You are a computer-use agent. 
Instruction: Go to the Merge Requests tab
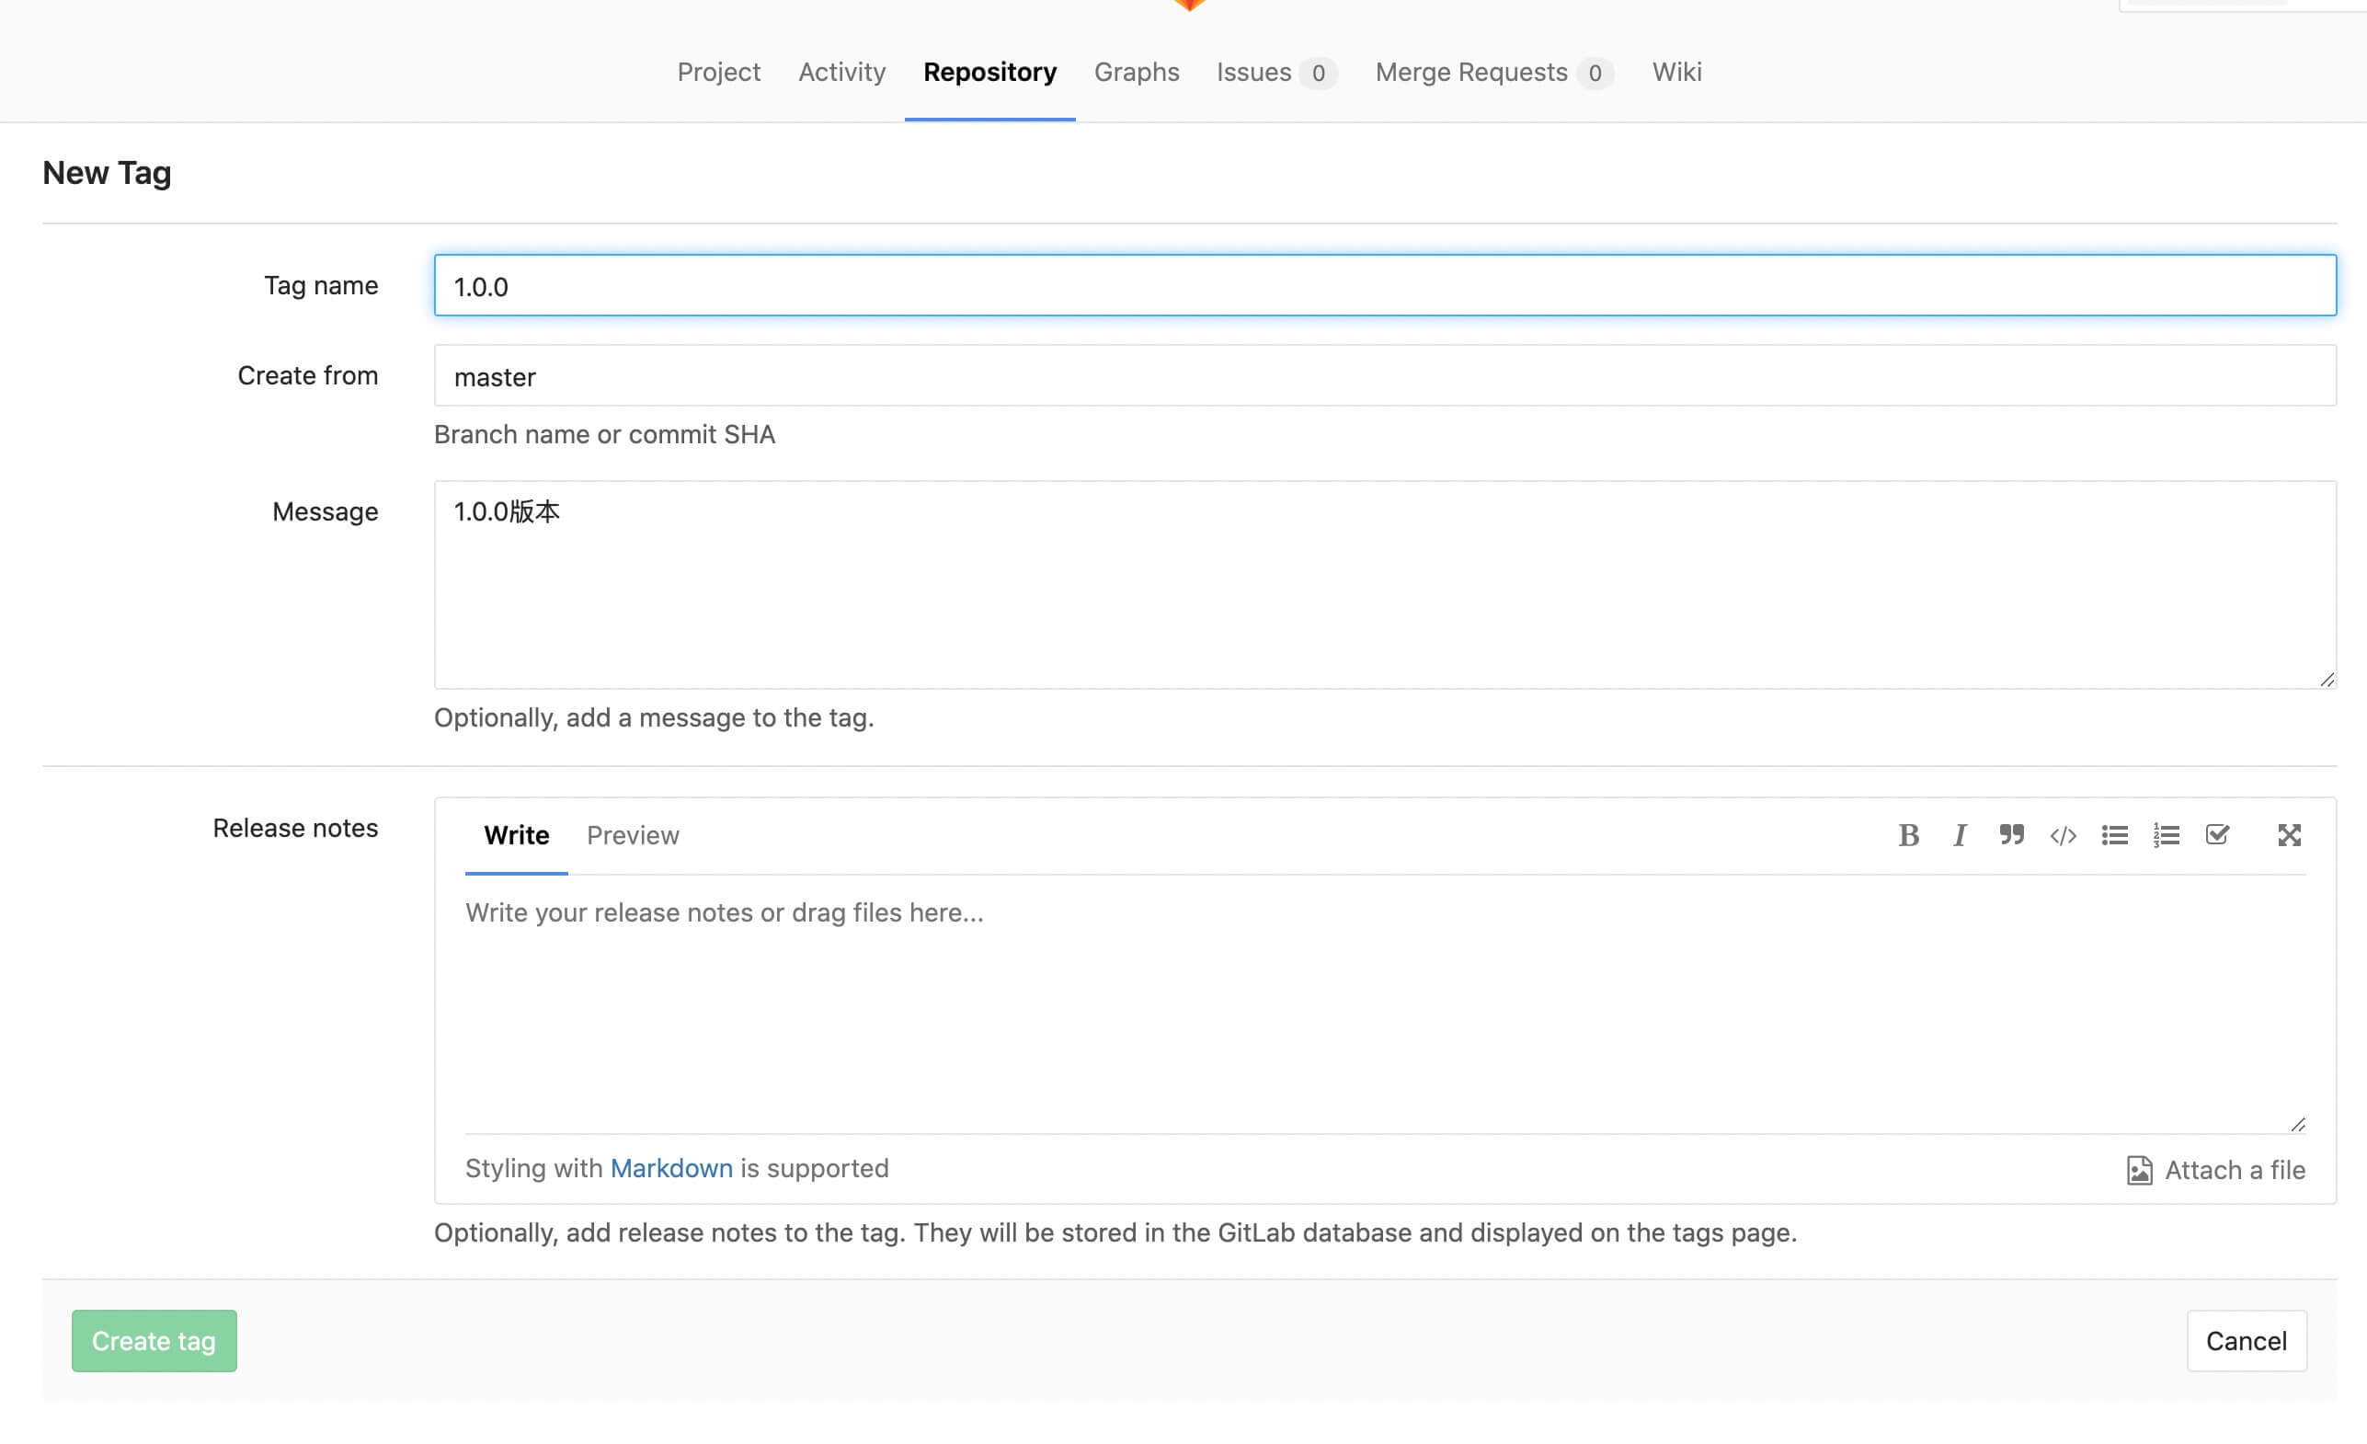click(x=1470, y=72)
